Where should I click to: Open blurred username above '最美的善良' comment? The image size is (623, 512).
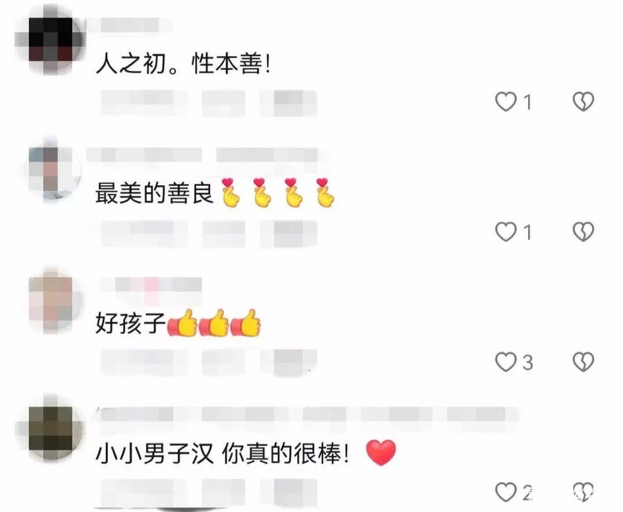(x=203, y=155)
